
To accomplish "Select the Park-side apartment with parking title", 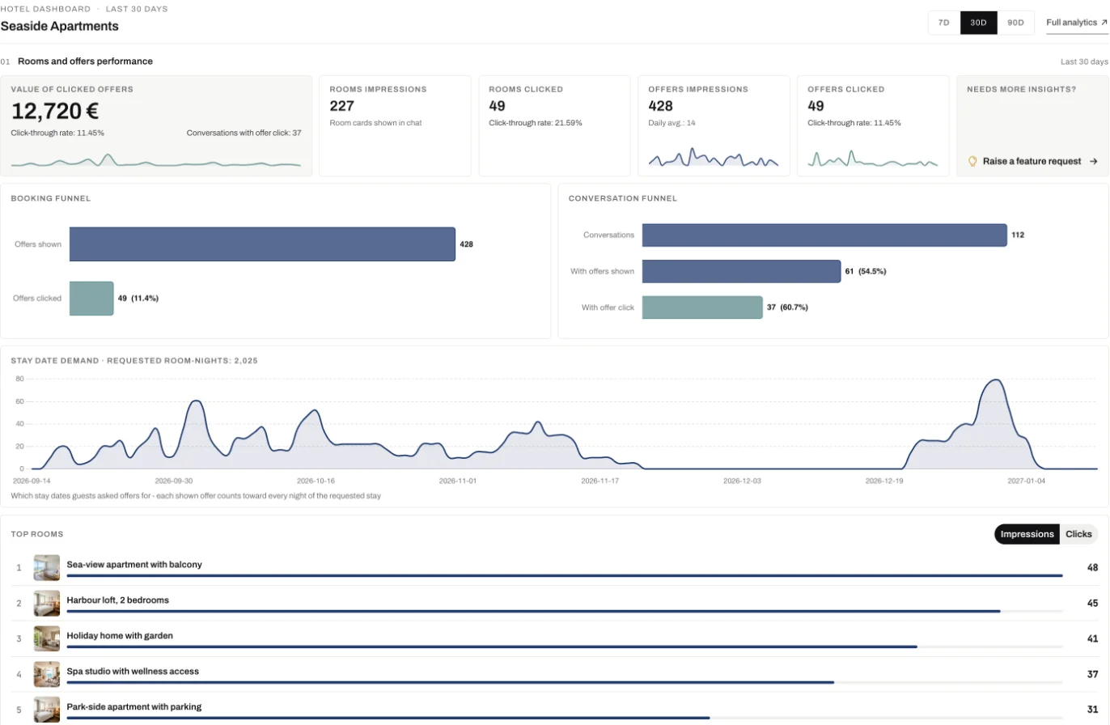I will click(134, 706).
